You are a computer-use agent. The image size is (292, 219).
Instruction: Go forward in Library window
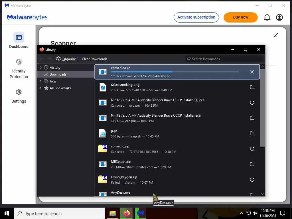point(49,59)
